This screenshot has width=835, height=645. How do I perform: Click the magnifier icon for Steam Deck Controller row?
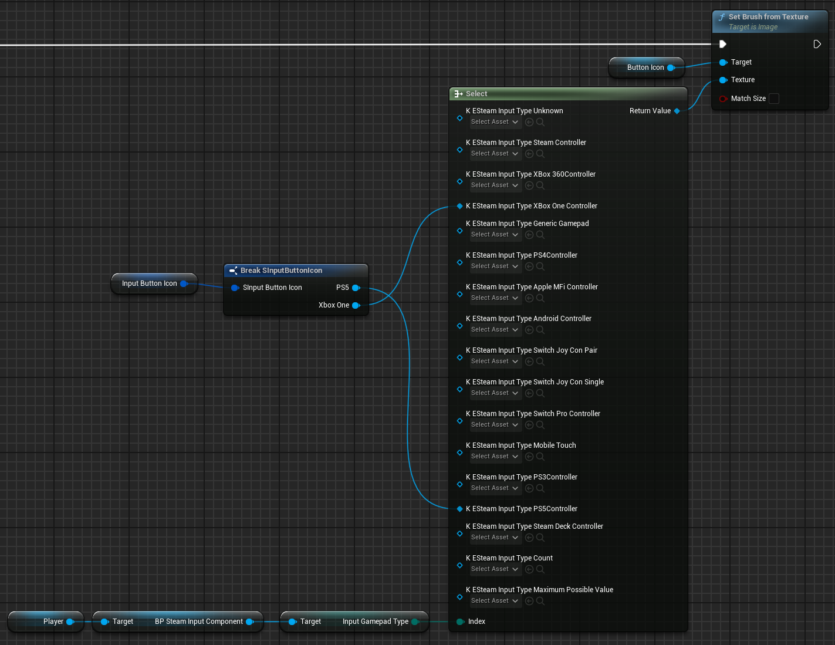click(x=540, y=537)
